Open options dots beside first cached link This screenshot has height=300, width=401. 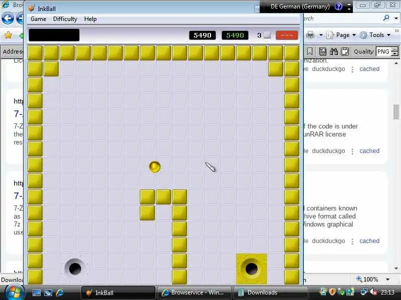(x=352, y=69)
